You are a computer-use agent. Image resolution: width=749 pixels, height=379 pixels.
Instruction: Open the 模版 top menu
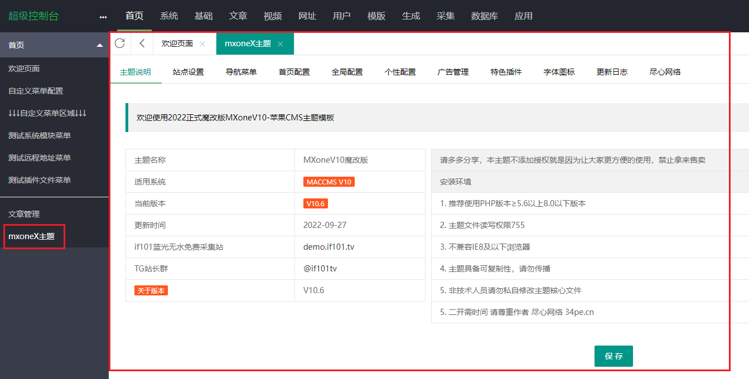click(376, 16)
